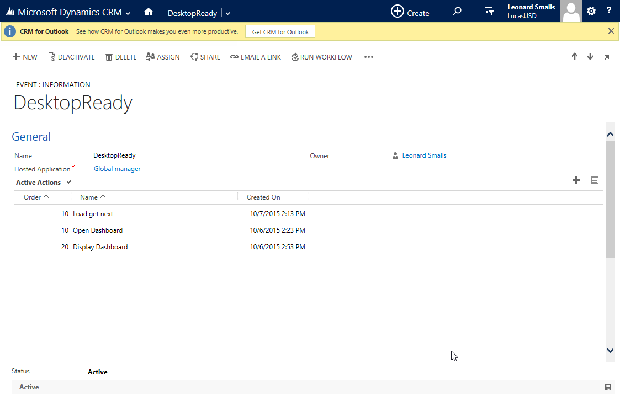Click the form vertical scrollbar thumb
The width and height of the screenshot is (620, 397).
click(x=610, y=199)
